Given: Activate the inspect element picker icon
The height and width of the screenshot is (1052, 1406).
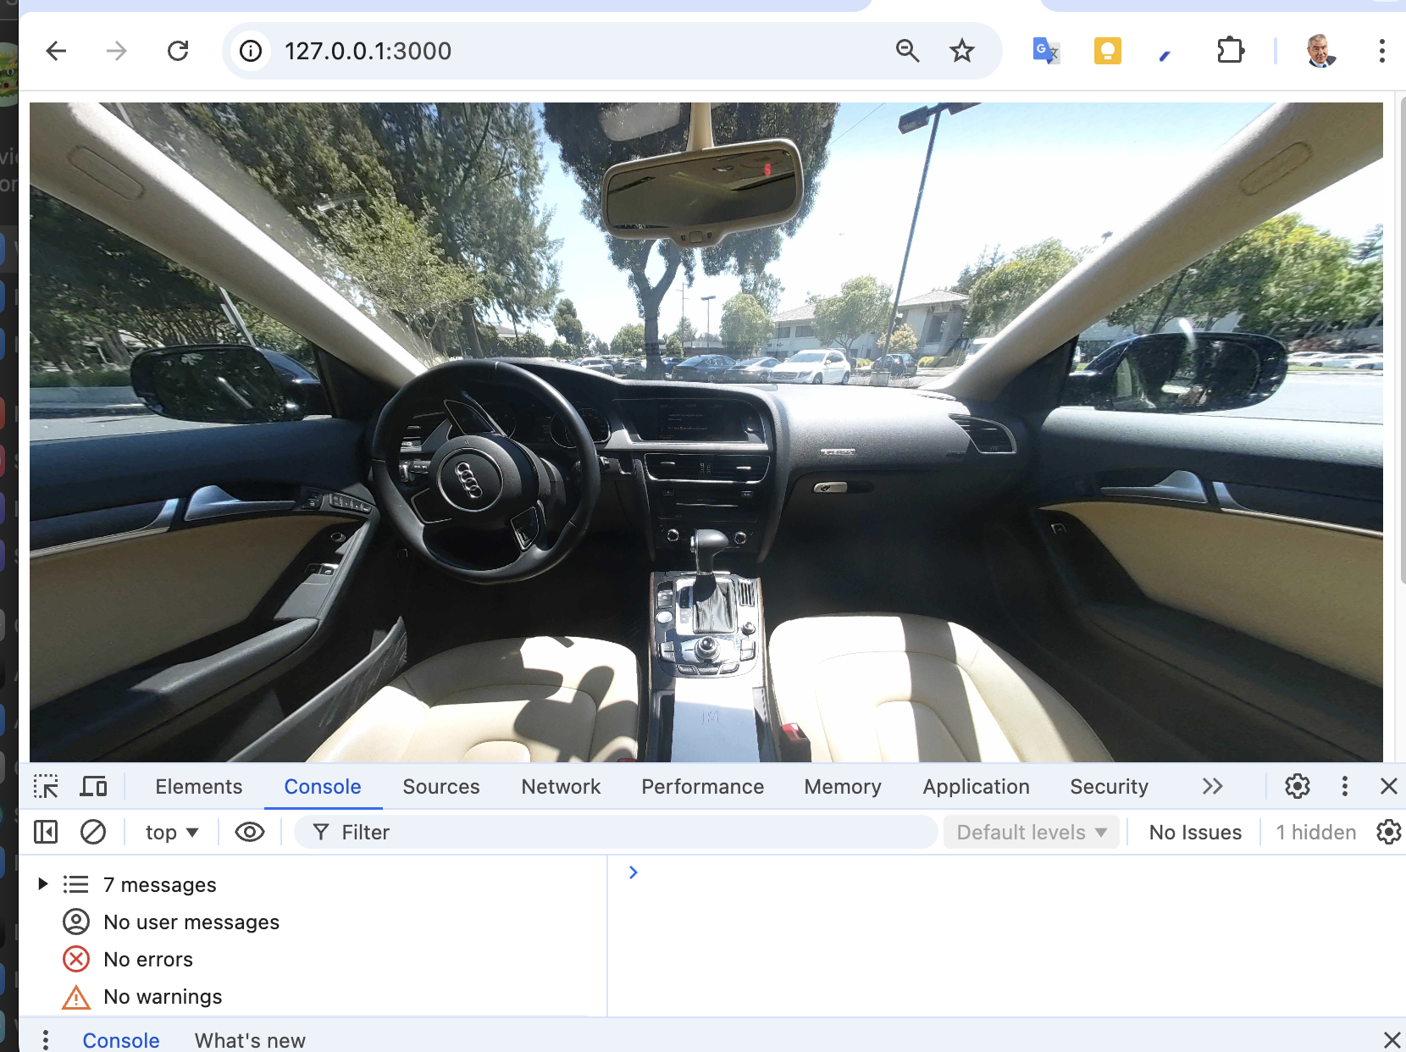Looking at the screenshot, I should pyautogui.click(x=46, y=787).
